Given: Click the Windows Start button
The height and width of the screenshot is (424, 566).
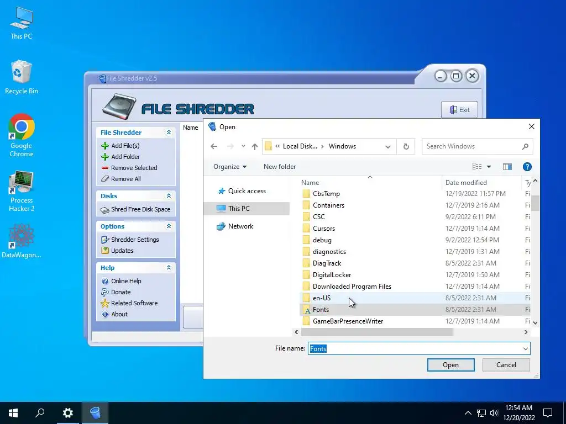Looking at the screenshot, I should click(x=13, y=413).
